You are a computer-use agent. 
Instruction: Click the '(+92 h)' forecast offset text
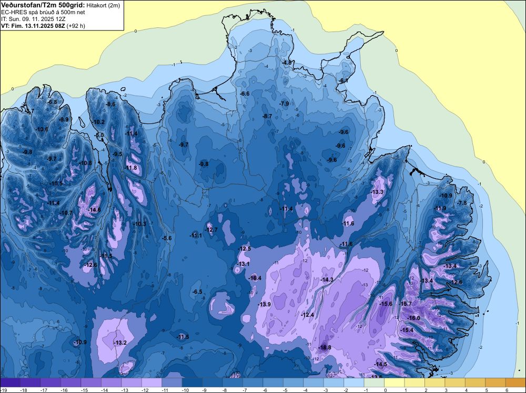point(76,26)
